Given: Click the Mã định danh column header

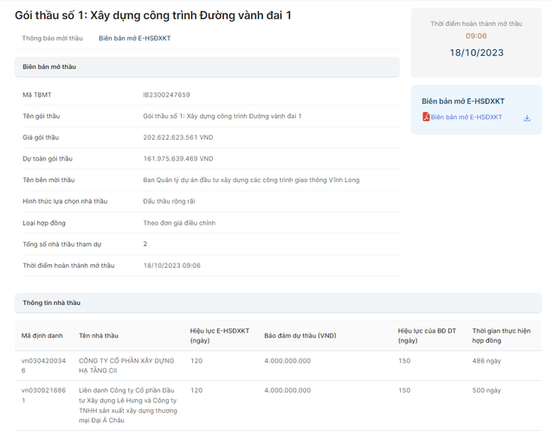Looking at the screenshot, I should [42, 335].
